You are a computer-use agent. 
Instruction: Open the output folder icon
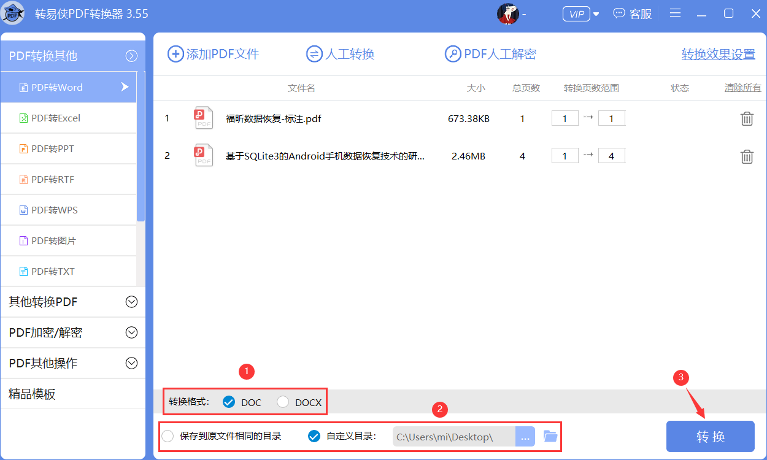point(550,436)
